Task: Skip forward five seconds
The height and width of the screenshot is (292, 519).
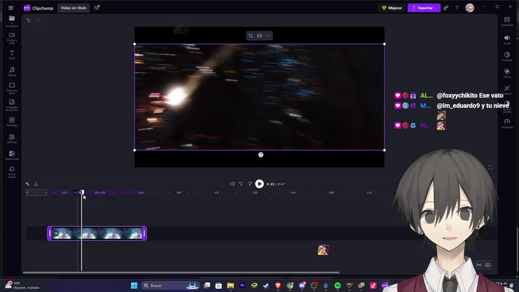Action: point(250,184)
